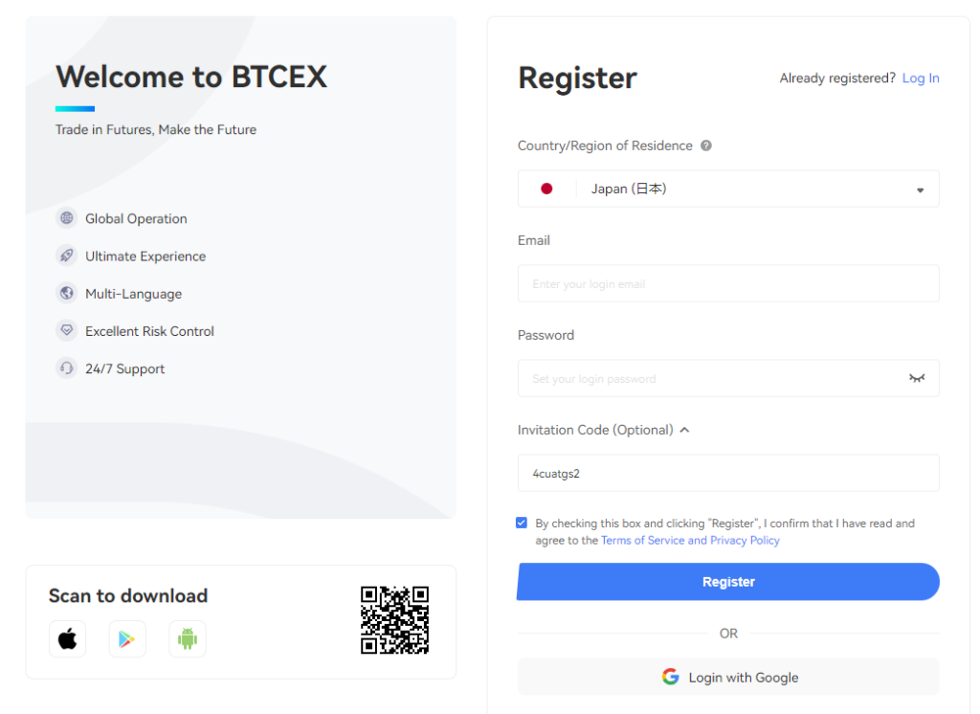
Task: Open the Log In link
Action: point(921,78)
